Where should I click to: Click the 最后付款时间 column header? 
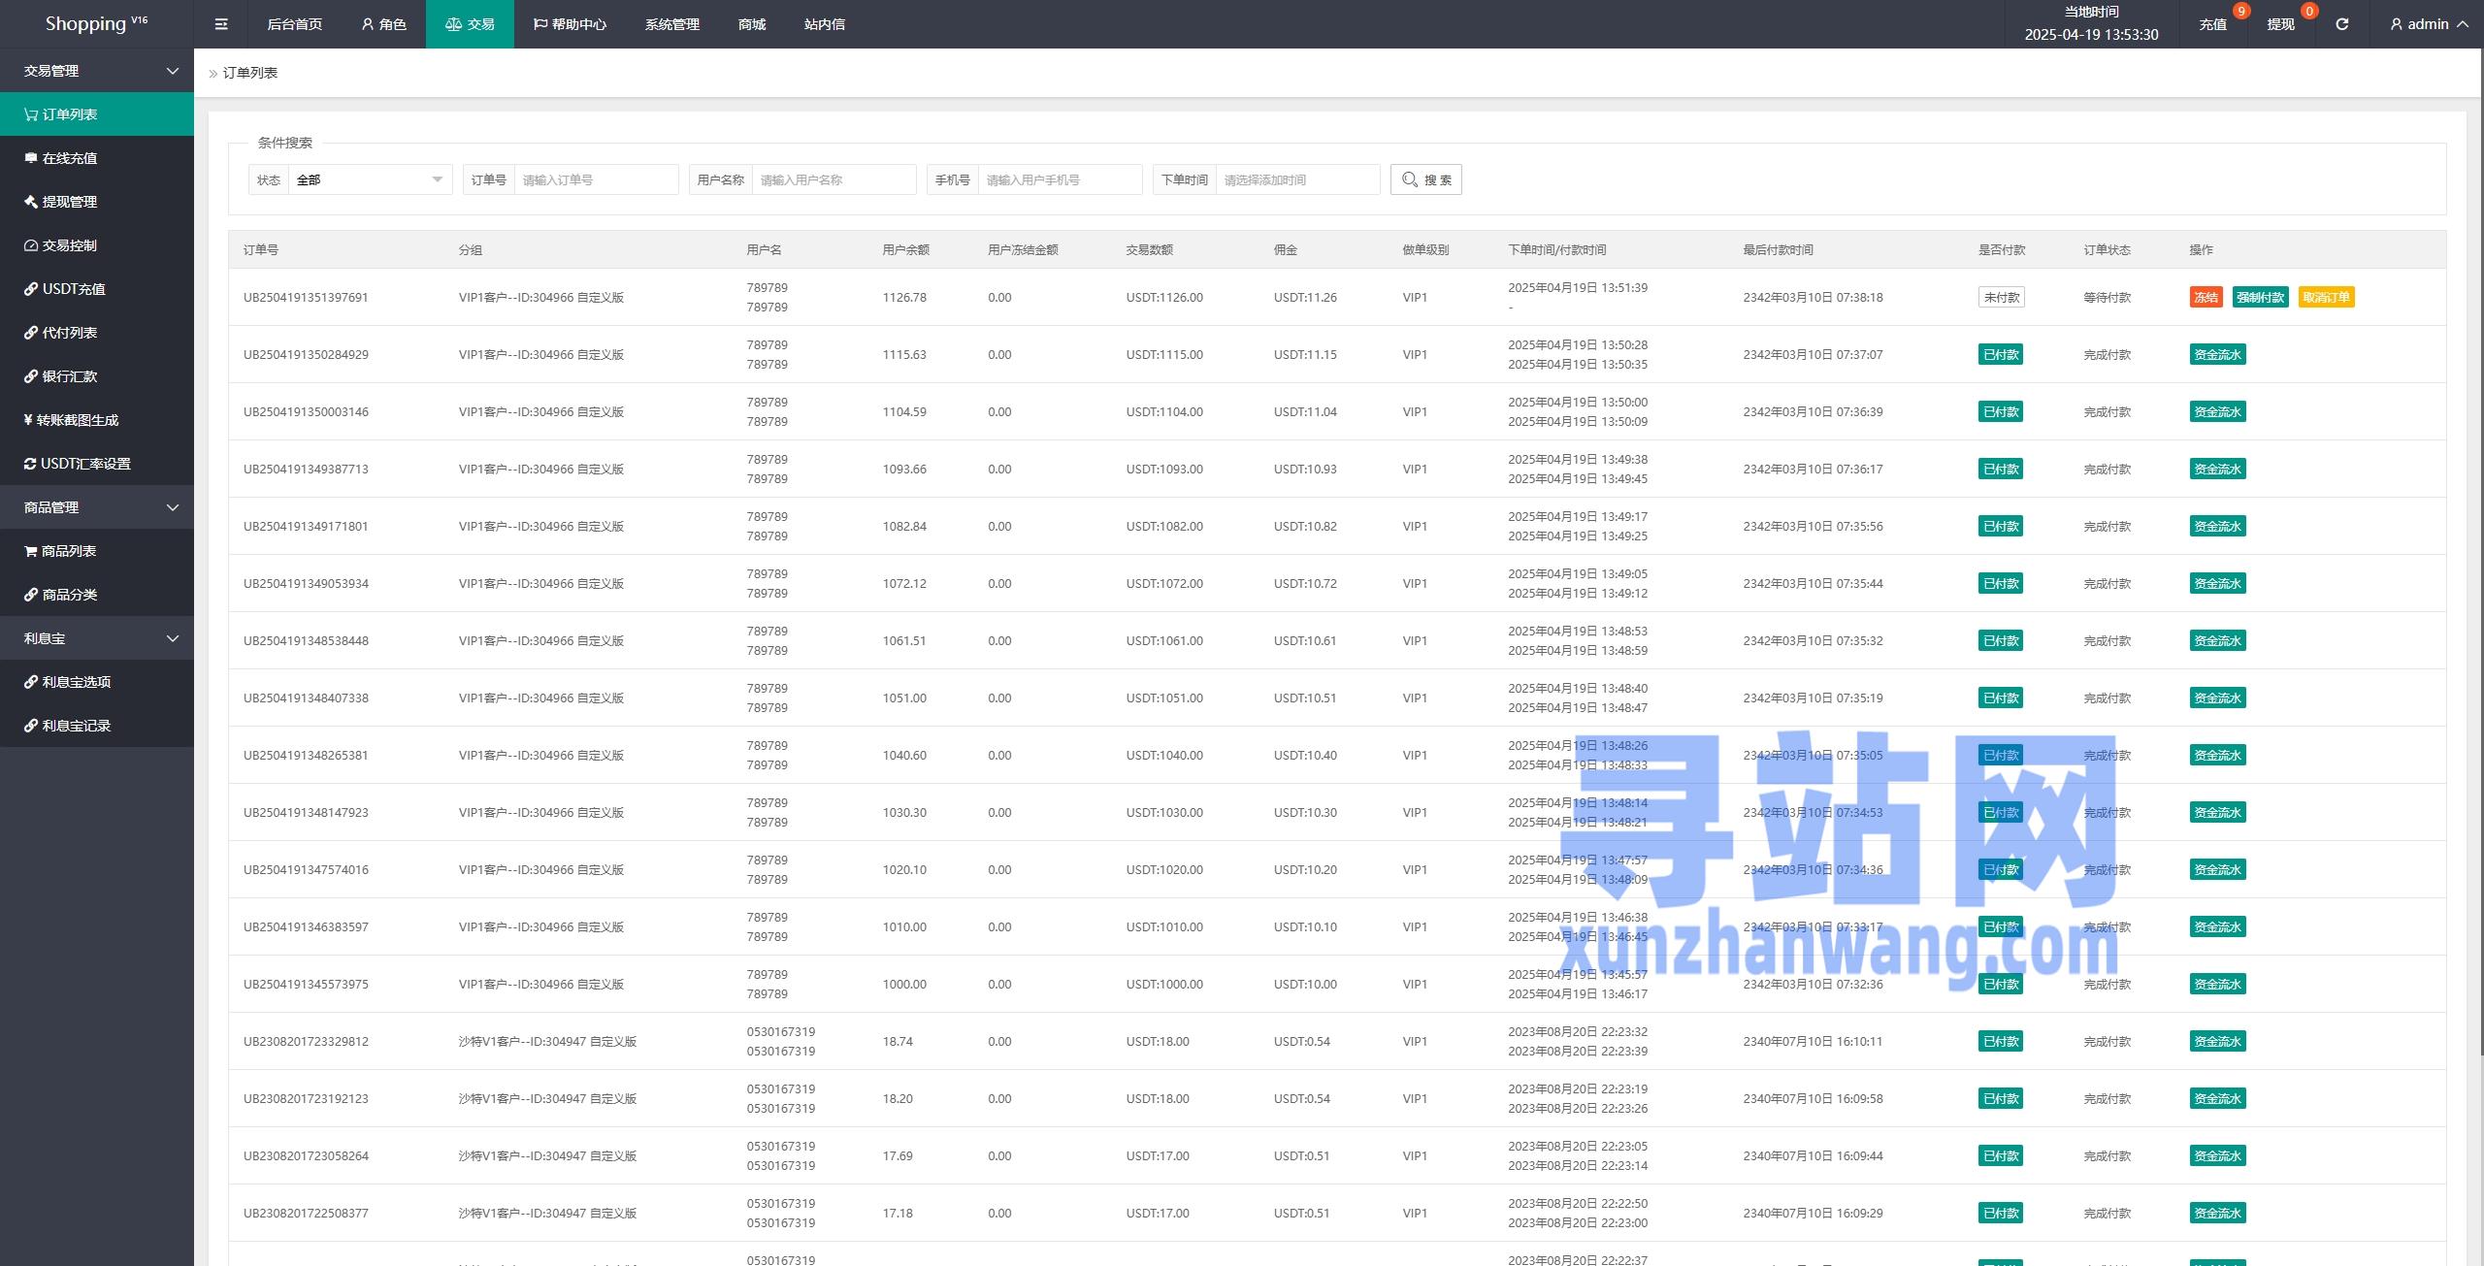[x=1778, y=250]
